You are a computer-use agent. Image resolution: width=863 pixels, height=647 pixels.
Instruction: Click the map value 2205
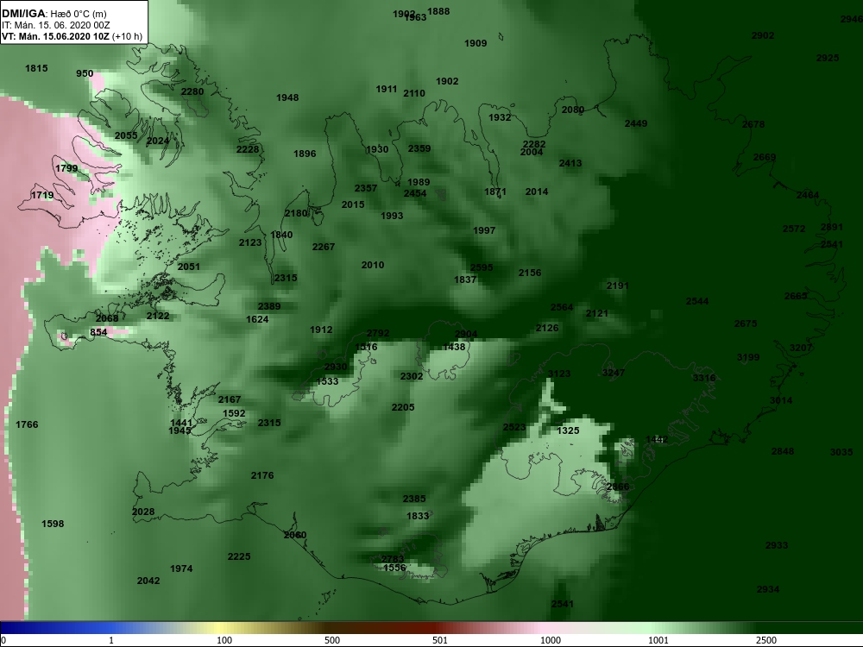point(403,407)
